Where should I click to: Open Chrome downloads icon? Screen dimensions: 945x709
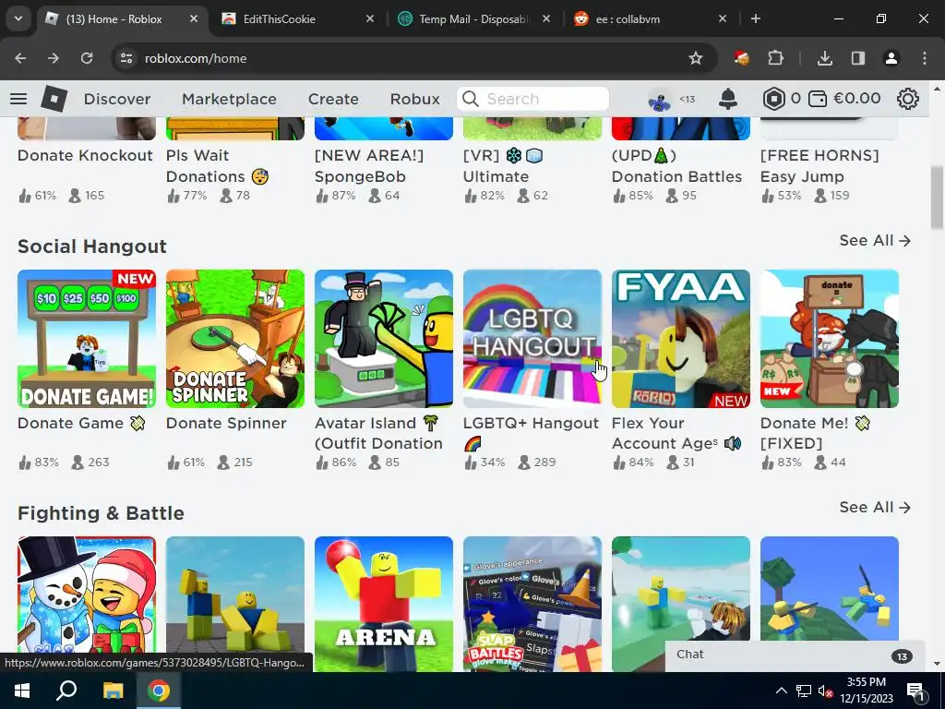click(x=825, y=58)
